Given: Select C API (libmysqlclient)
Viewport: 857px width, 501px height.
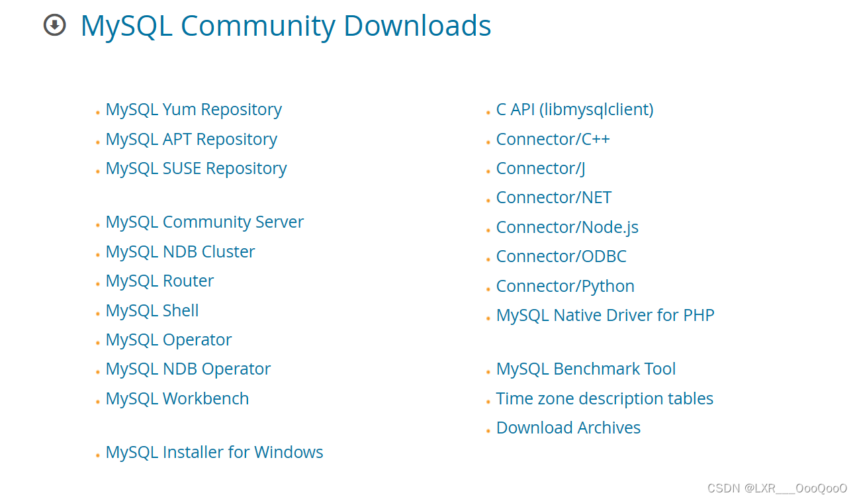Looking at the screenshot, I should point(574,109).
